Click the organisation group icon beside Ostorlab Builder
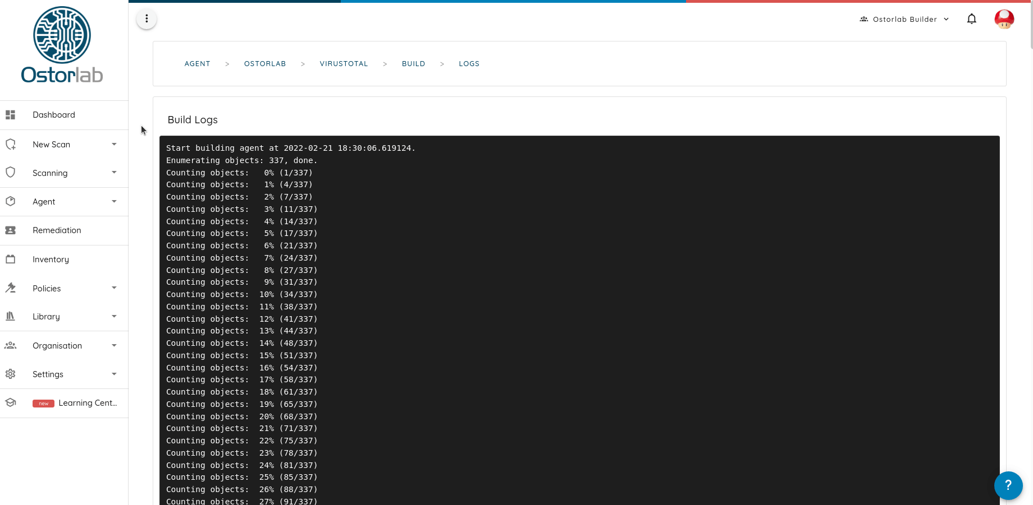1033x505 pixels. click(x=863, y=19)
